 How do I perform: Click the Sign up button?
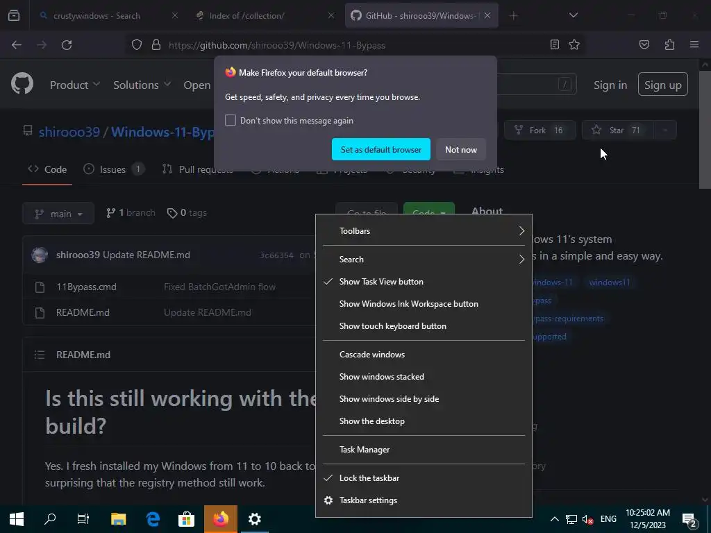[663, 84]
